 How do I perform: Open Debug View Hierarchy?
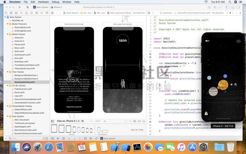pyautogui.click(x=85, y=138)
